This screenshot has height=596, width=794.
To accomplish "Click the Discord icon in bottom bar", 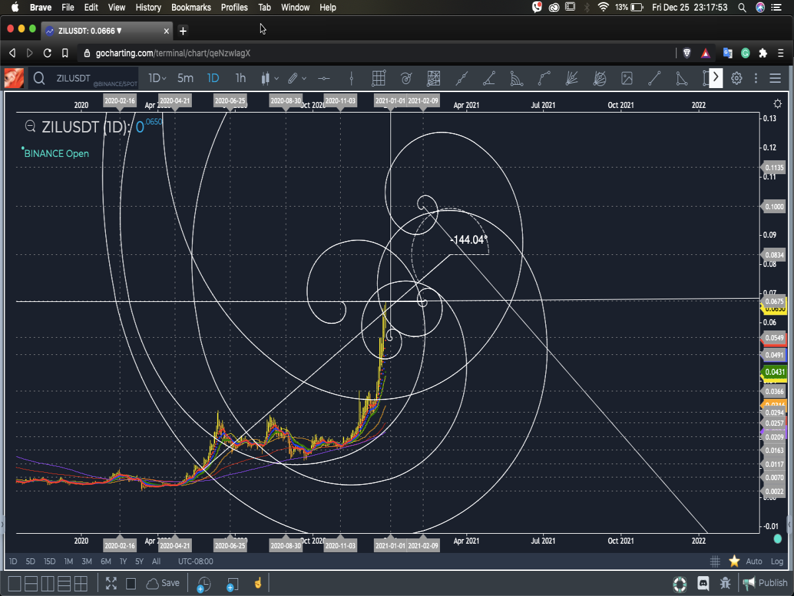I will [703, 583].
